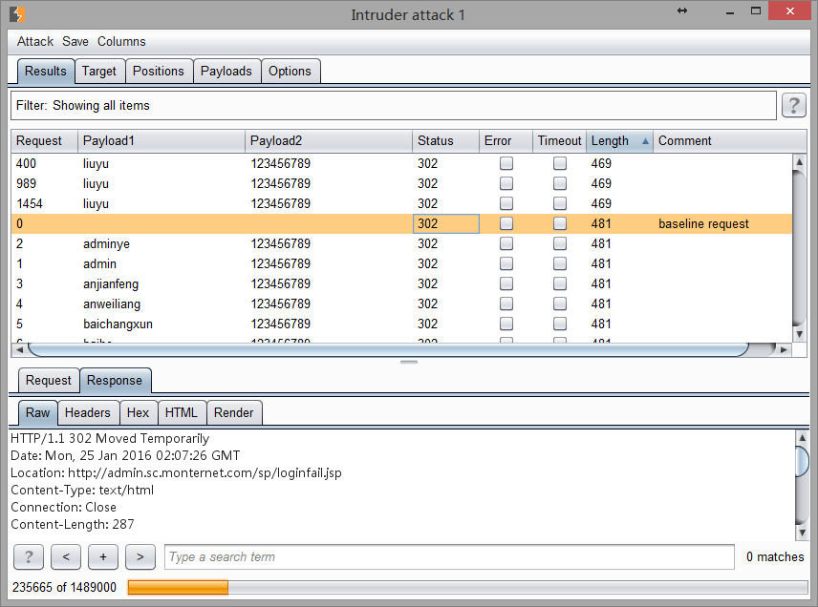Image resolution: width=818 pixels, height=607 pixels.
Task: Click the attack progress bar
Action: [466, 588]
